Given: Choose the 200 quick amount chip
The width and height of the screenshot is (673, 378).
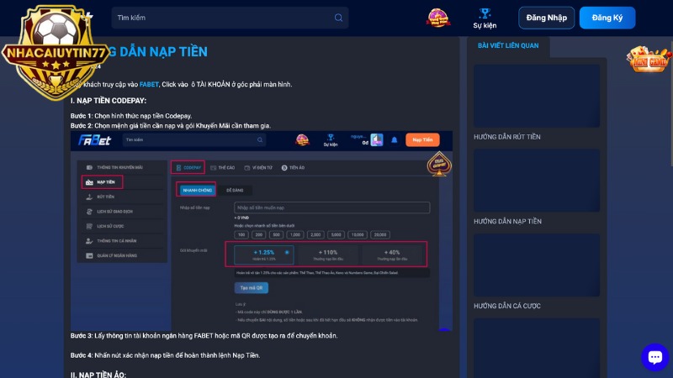Looking at the screenshot, I should point(259,235).
